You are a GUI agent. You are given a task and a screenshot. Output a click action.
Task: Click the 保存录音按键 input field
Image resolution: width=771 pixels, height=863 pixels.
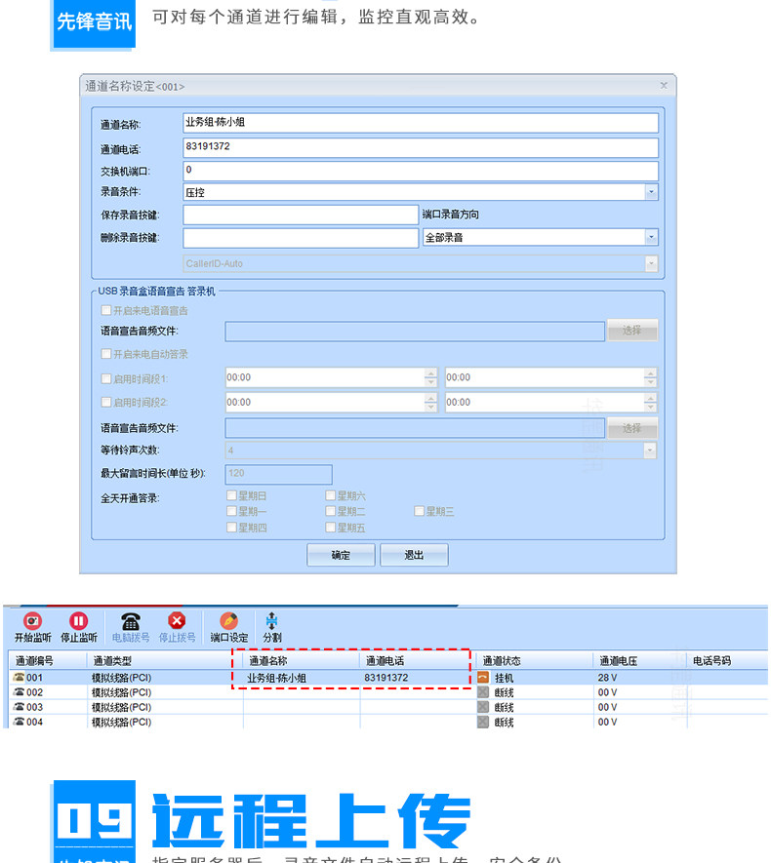tap(301, 215)
